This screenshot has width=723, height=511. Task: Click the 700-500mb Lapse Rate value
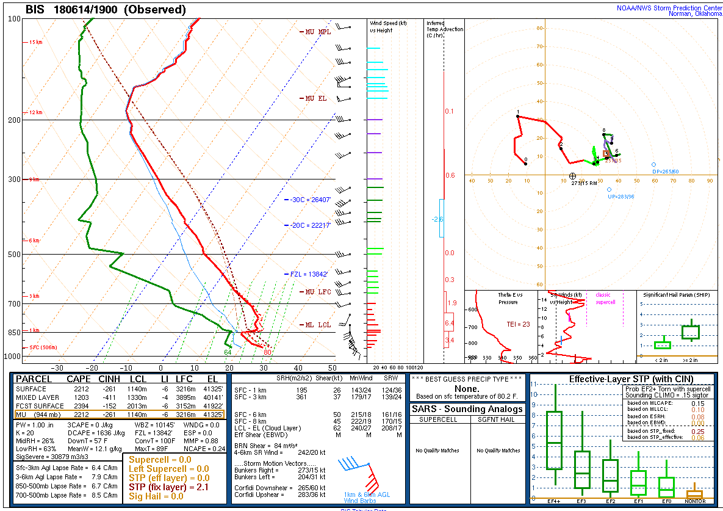pyautogui.click(x=67, y=495)
